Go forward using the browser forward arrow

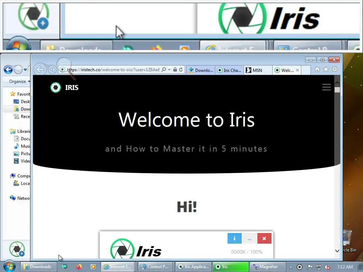pos(52,69)
